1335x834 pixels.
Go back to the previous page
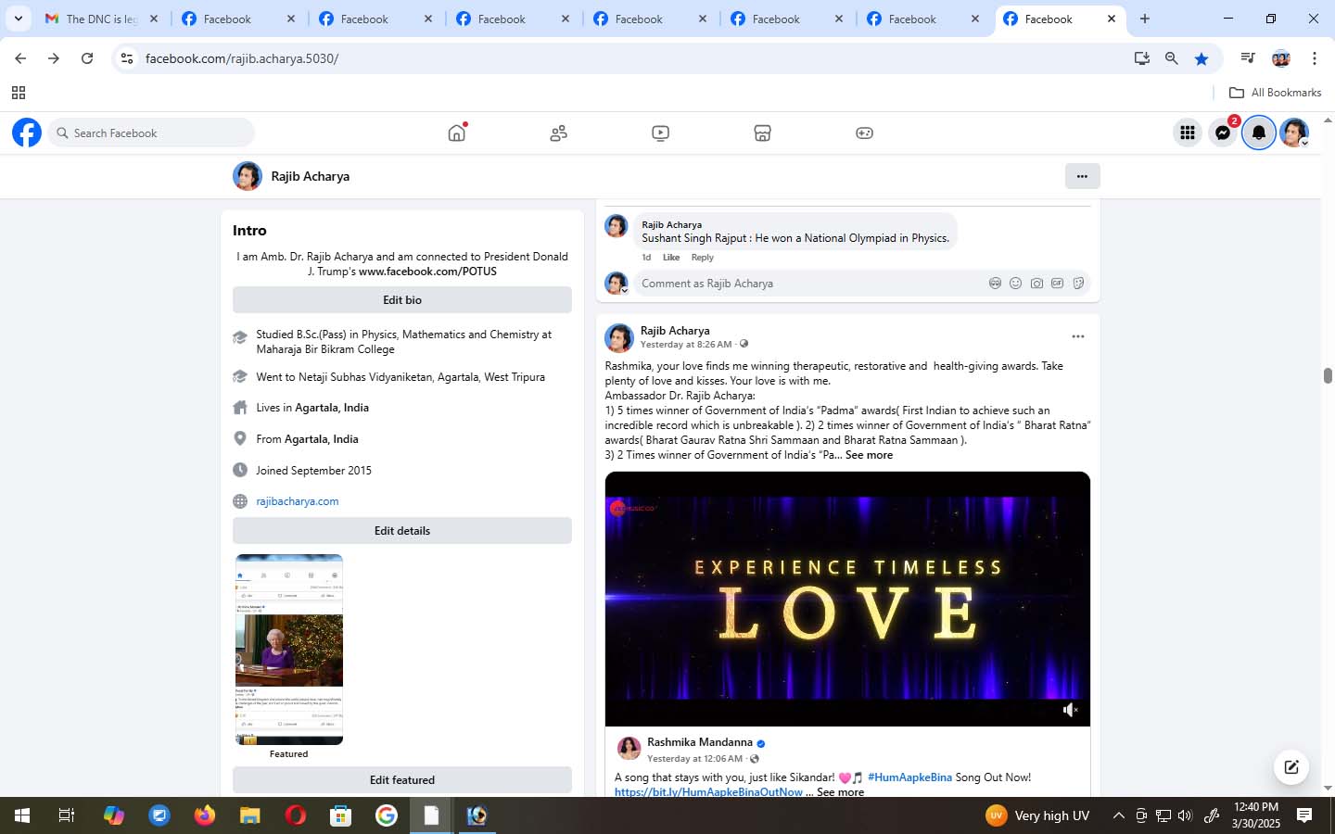click(20, 58)
